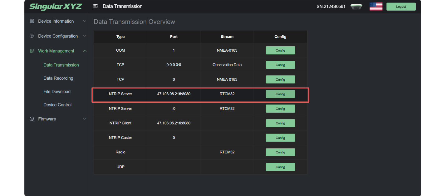Click the Firmware sidebar icon
The height and width of the screenshot is (196, 447).
(32, 119)
